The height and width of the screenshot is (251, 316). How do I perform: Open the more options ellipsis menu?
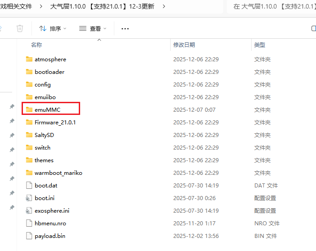[125, 28]
